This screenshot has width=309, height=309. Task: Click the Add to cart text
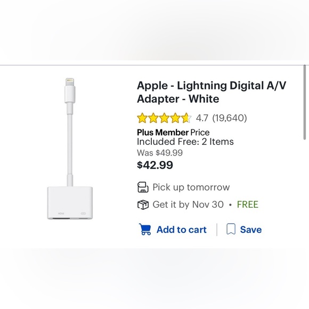182,230
